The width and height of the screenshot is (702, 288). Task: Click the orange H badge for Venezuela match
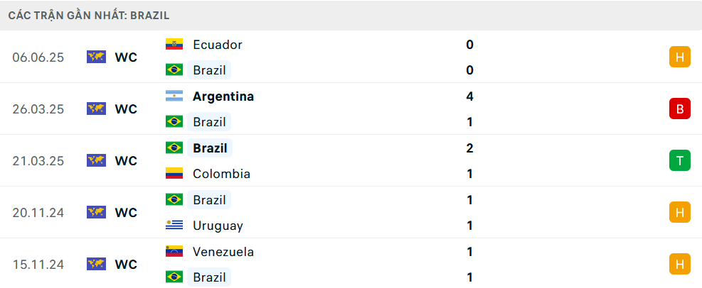tap(680, 264)
